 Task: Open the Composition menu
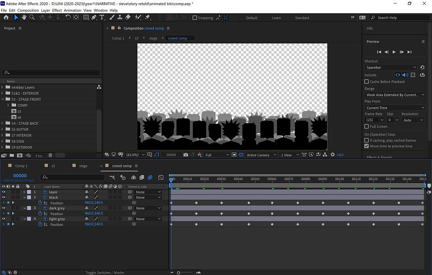[x=28, y=10]
